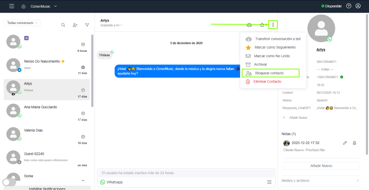Open the conversation filter funnel icon
369x190 pixels.
point(87,25)
